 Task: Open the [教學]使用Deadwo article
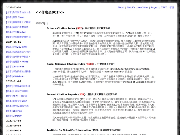(16, 32)
